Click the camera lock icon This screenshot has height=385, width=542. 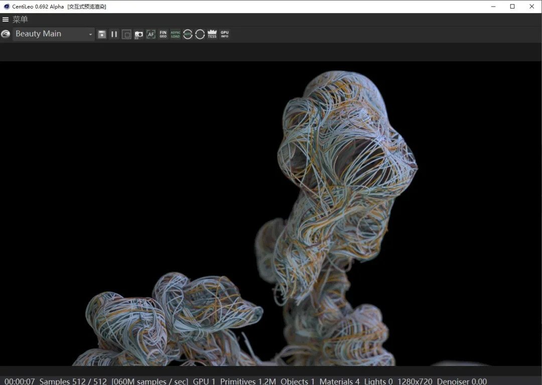tap(139, 34)
